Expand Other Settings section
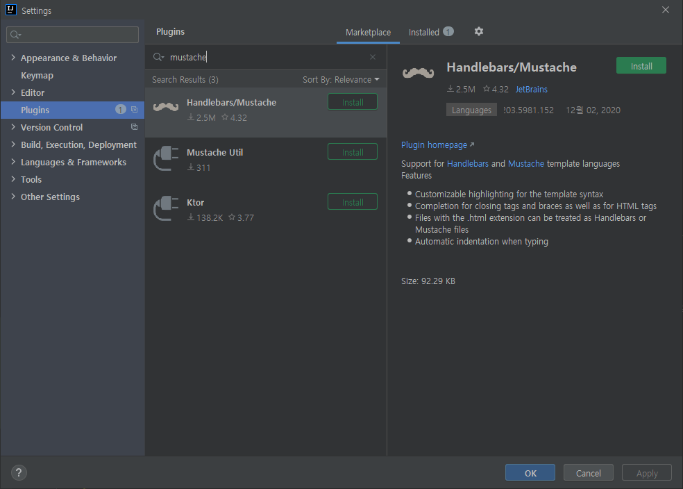 (13, 197)
